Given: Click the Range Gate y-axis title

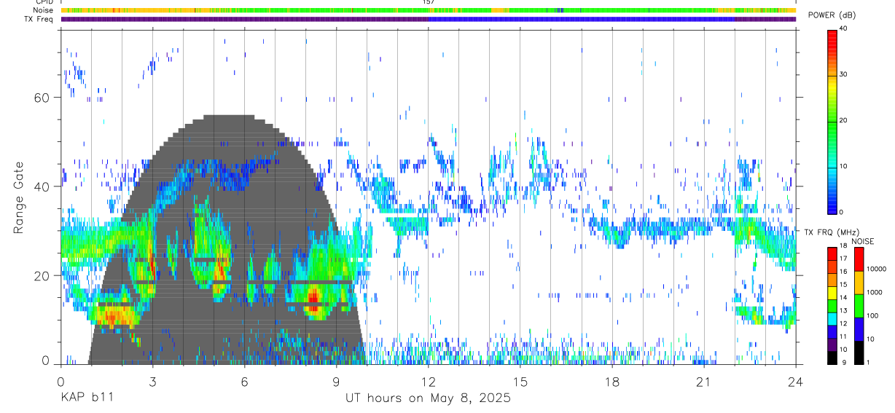Looking at the screenshot, I should (x=18, y=199).
